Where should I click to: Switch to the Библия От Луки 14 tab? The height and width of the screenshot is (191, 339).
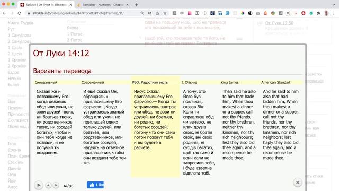pos(46,5)
